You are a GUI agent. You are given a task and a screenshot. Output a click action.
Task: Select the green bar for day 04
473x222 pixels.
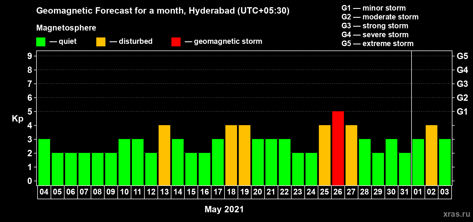click(x=44, y=162)
